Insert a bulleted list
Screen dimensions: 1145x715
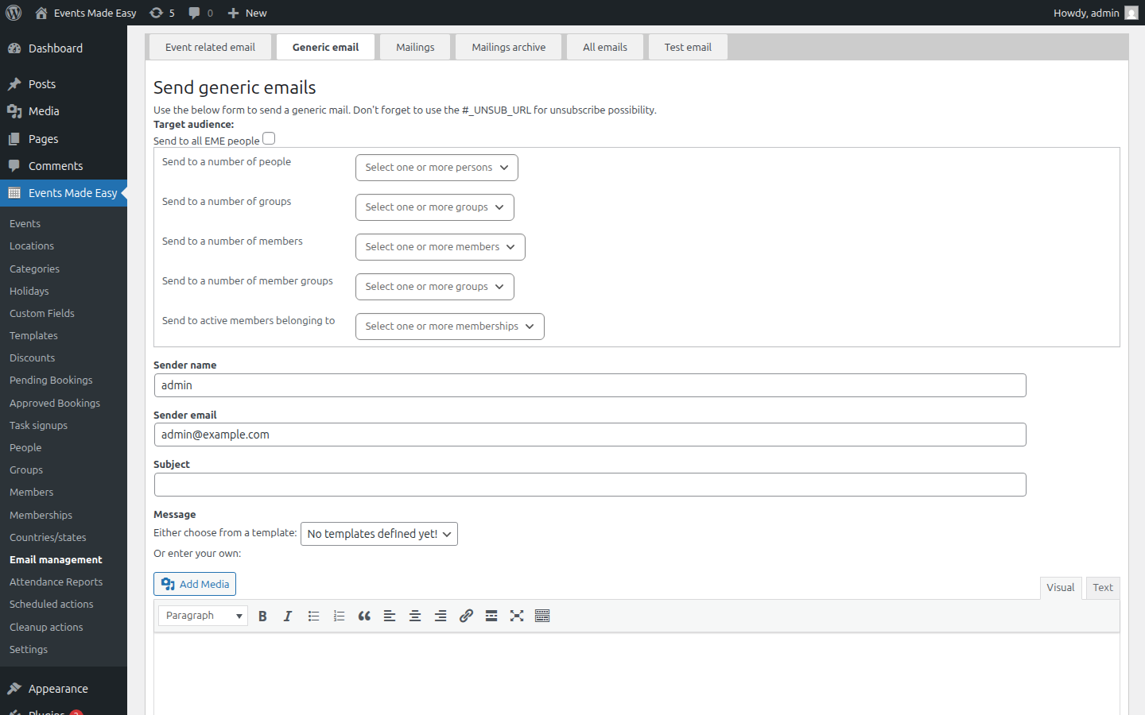pyautogui.click(x=313, y=616)
